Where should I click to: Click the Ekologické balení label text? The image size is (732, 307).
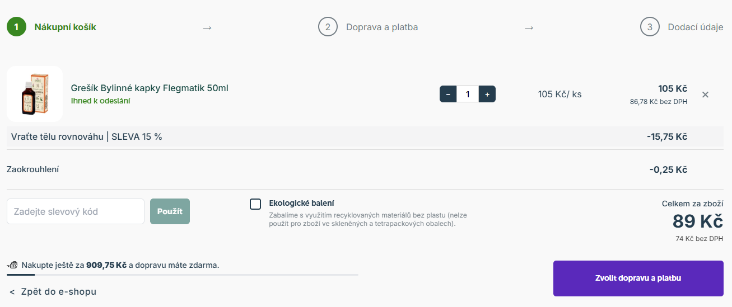[301, 203]
